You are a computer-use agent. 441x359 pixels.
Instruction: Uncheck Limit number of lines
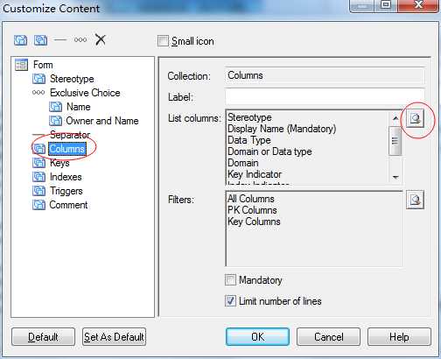pyautogui.click(x=230, y=301)
